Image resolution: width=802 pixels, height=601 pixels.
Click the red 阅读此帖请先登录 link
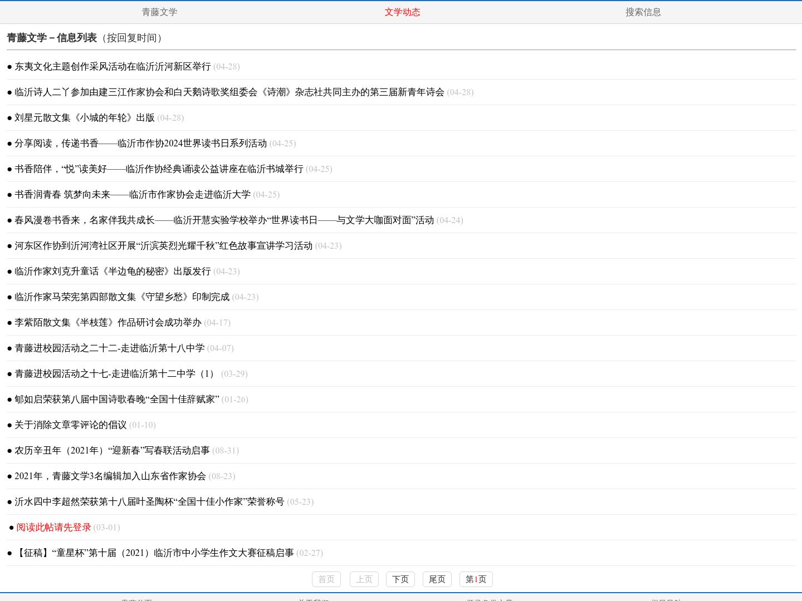pos(53,527)
